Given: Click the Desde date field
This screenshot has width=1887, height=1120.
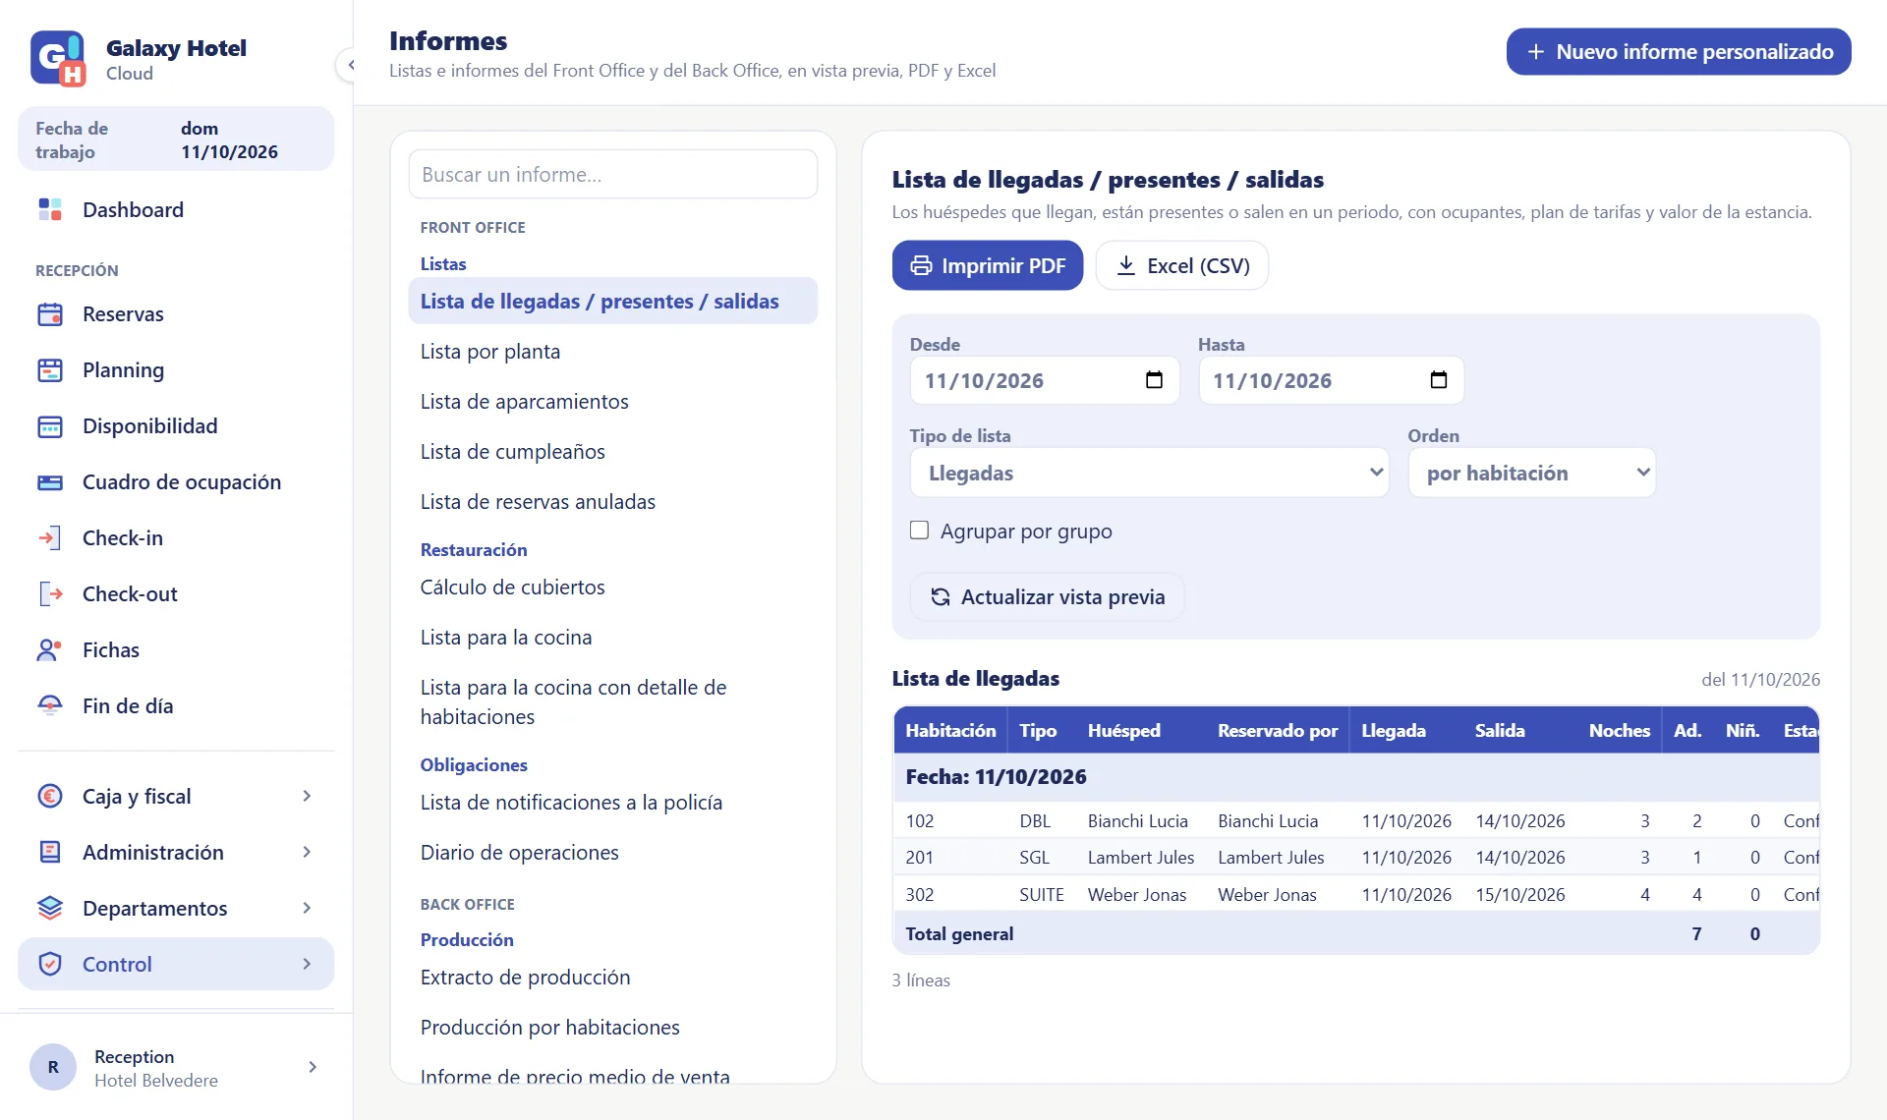Looking at the screenshot, I should click(1045, 380).
